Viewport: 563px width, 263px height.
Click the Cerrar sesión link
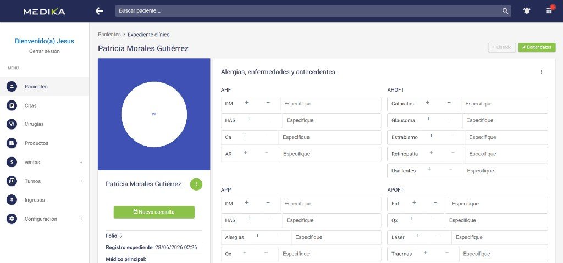click(x=45, y=51)
